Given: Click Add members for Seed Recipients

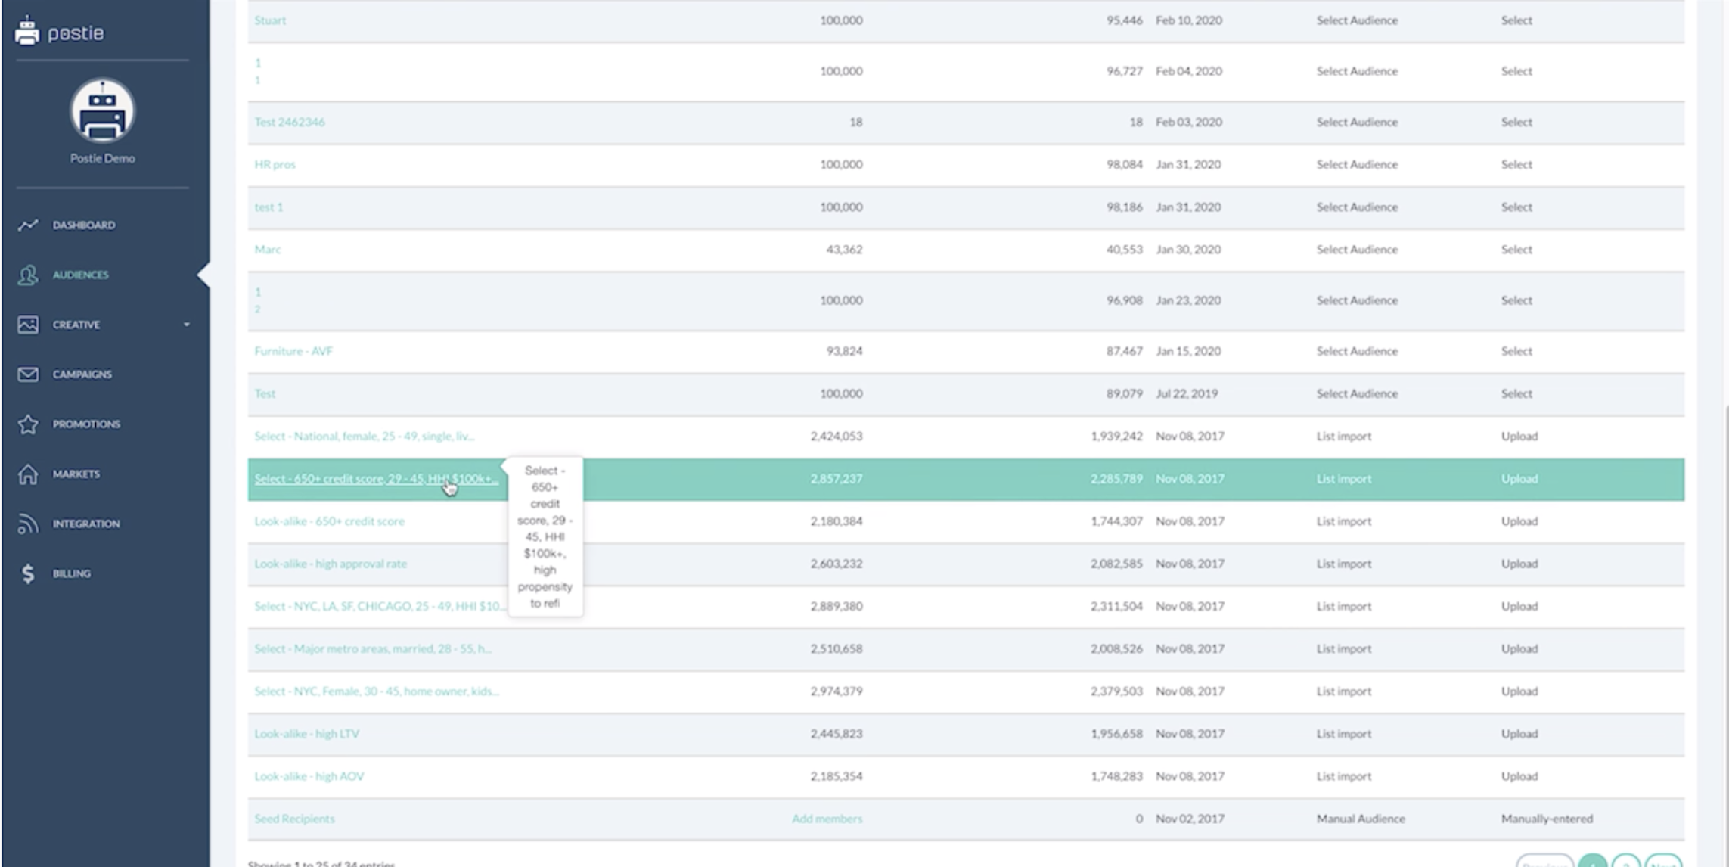Looking at the screenshot, I should point(826,819).
